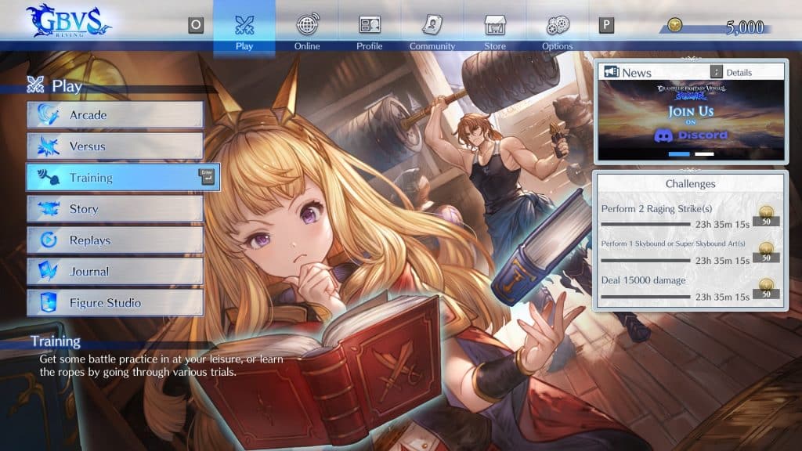The image size is (802, 451).
Task: Click the Perform 2 Raging Strike(s) challenge
Action: point(656,208)
